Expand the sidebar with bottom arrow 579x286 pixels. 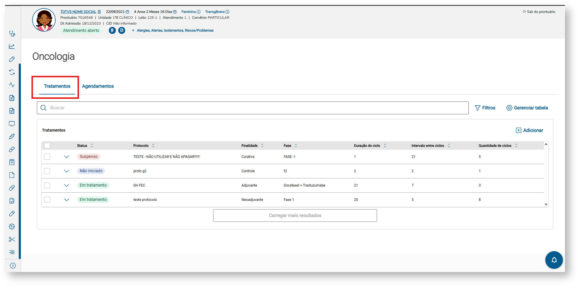[x=13, y=266]
